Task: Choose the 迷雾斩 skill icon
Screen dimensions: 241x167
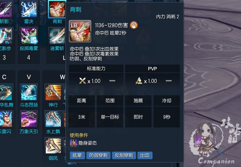Action: click(x=57, y=36)
